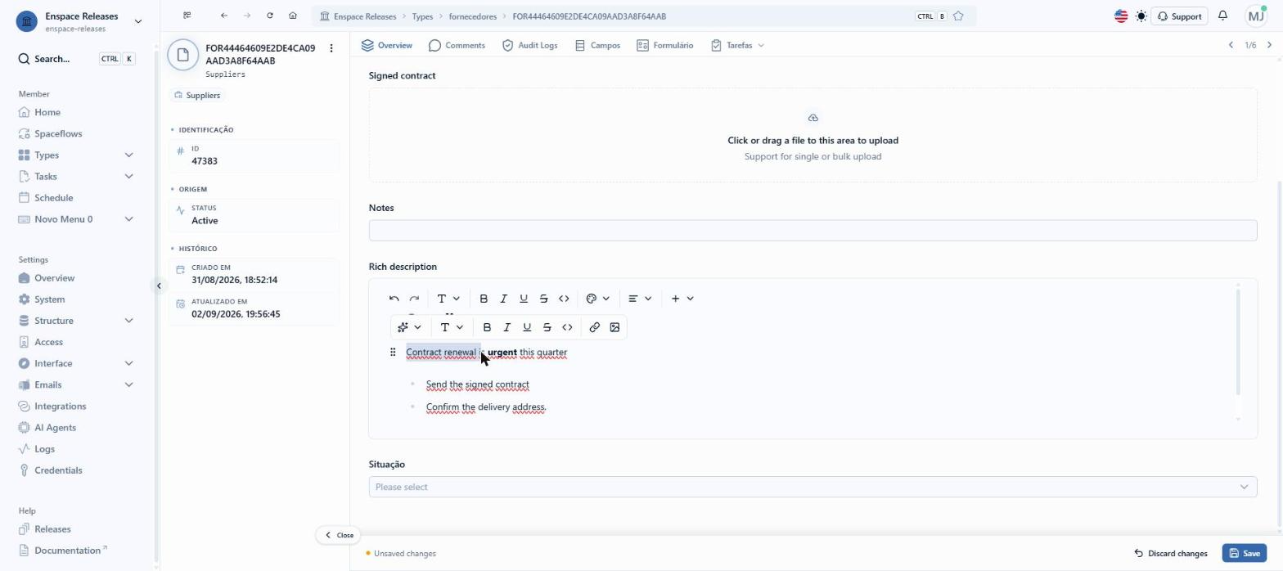
Task: Apply underline in the main editor toolbar
Action: pyautogui.click(x=524, y=299)
